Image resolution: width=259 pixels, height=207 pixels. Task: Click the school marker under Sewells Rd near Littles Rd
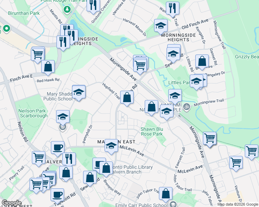(x=173, y=54)
